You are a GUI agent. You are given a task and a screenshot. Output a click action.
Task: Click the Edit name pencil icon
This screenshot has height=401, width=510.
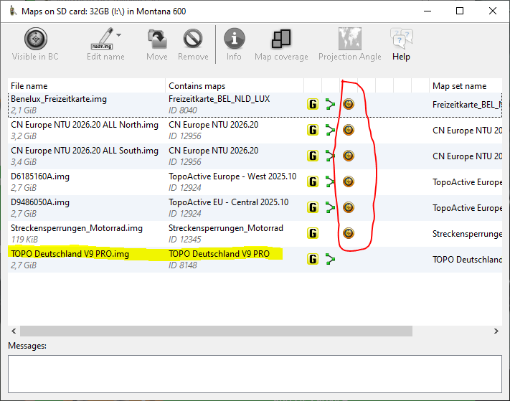[102, 39]
